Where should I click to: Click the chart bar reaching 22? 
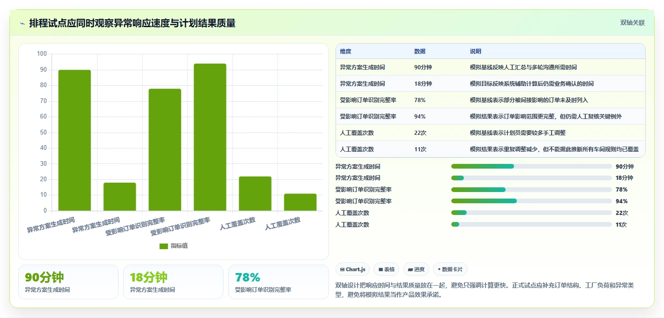[255, 193]
